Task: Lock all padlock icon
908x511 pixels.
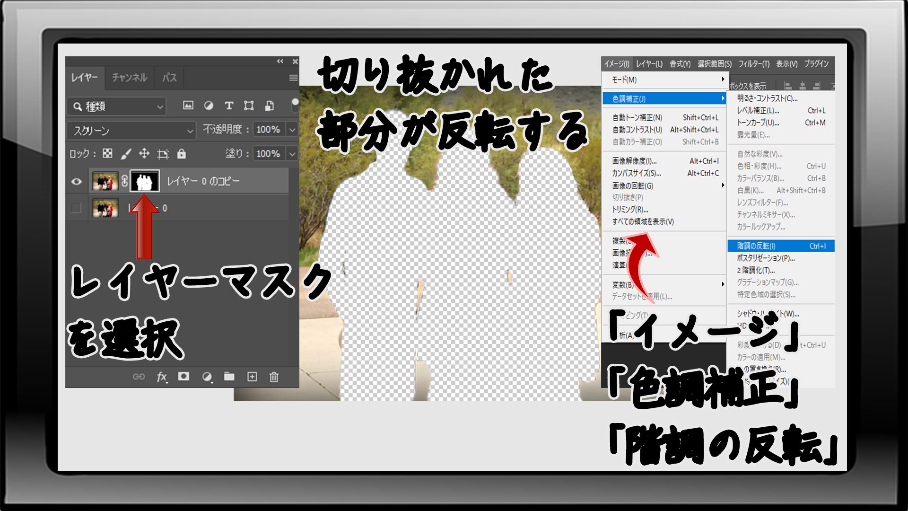Action: click(x=182, y=153)
